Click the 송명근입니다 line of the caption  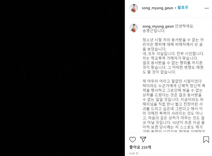point(154,31)
